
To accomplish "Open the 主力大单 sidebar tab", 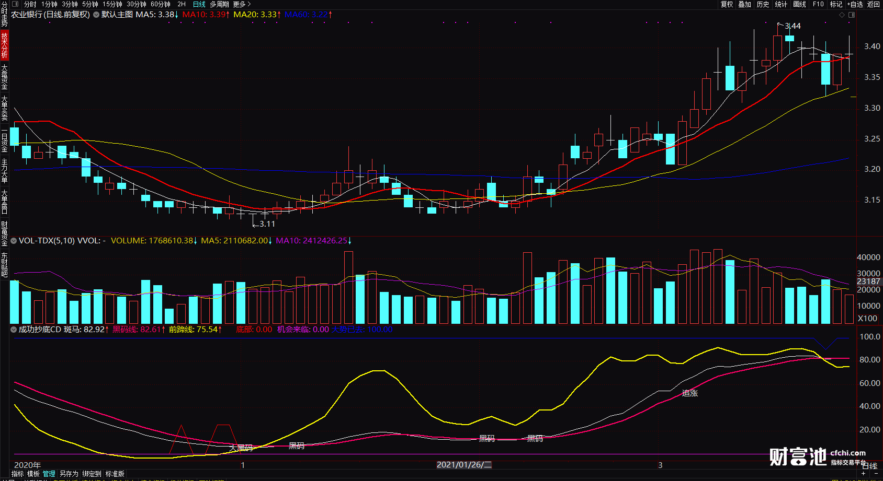I will click(4, 171).
